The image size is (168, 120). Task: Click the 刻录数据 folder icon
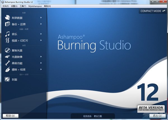coord(8,17)
